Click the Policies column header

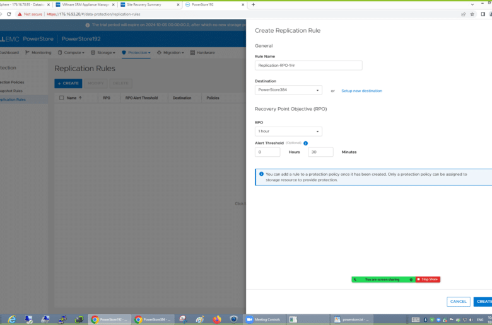(213, 98)
